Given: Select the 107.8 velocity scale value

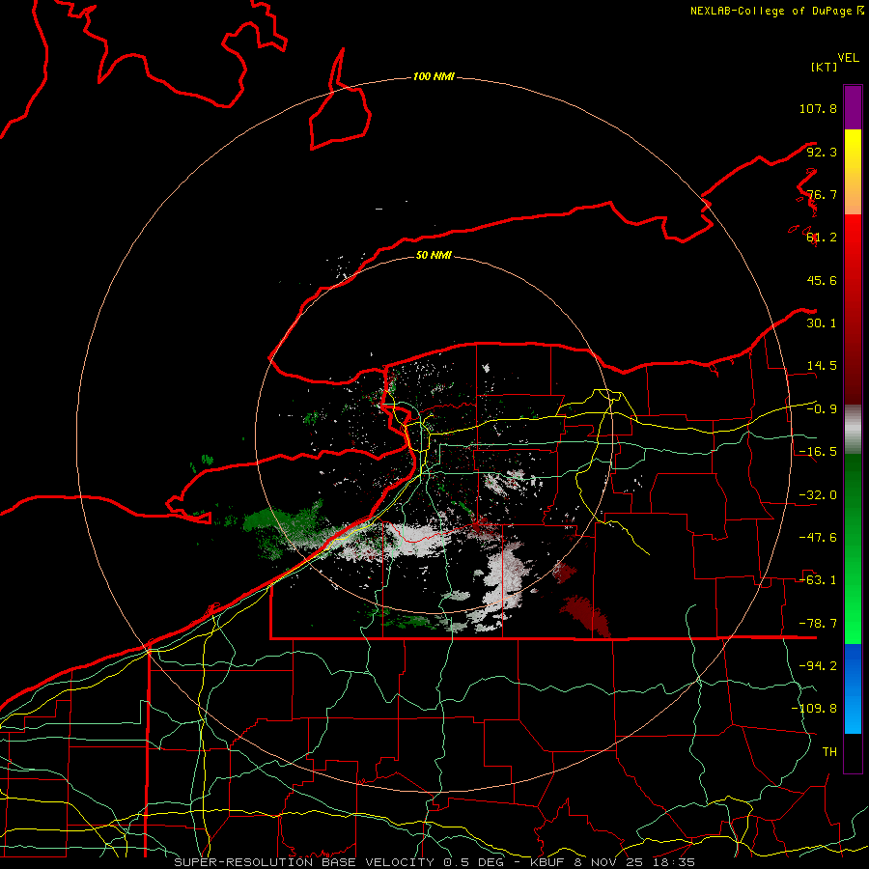Looking at the screenshot, I should pos(818,108).
